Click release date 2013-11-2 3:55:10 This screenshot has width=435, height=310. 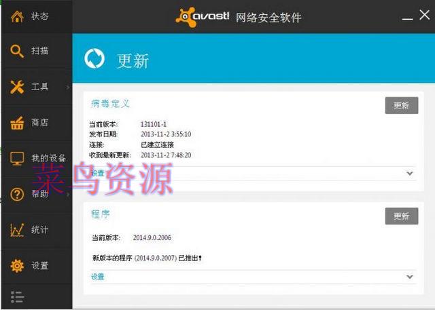pyautogui.click(x=166, y=134)
